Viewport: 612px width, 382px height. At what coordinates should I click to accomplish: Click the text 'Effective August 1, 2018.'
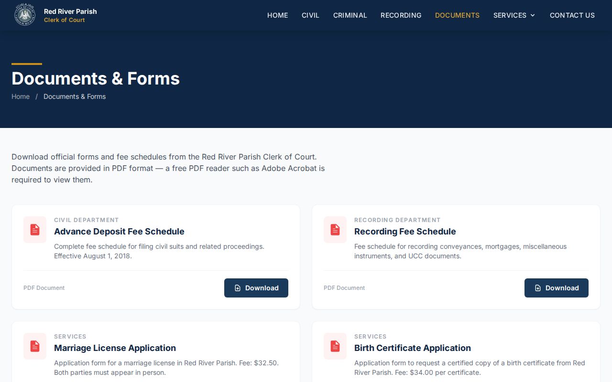[93, 256]
